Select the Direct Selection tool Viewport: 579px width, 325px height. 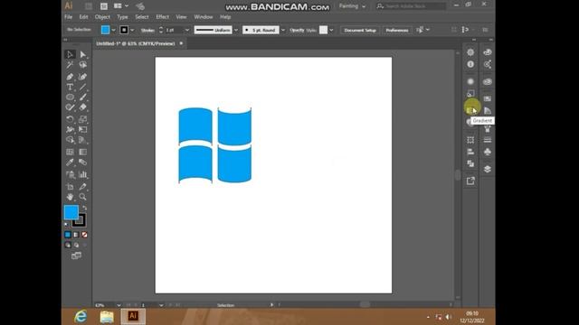[82, 54]
